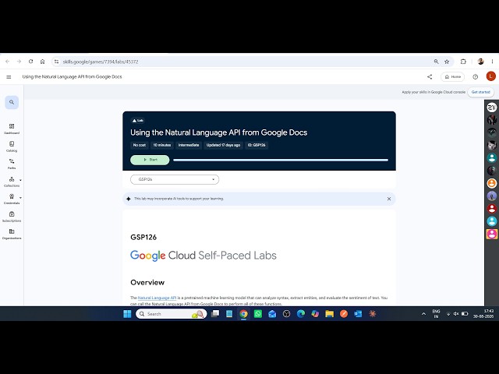Expand the Collections dropdown arrow

(21, 180)
